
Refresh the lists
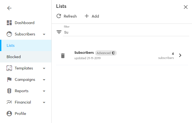(67, 16)
